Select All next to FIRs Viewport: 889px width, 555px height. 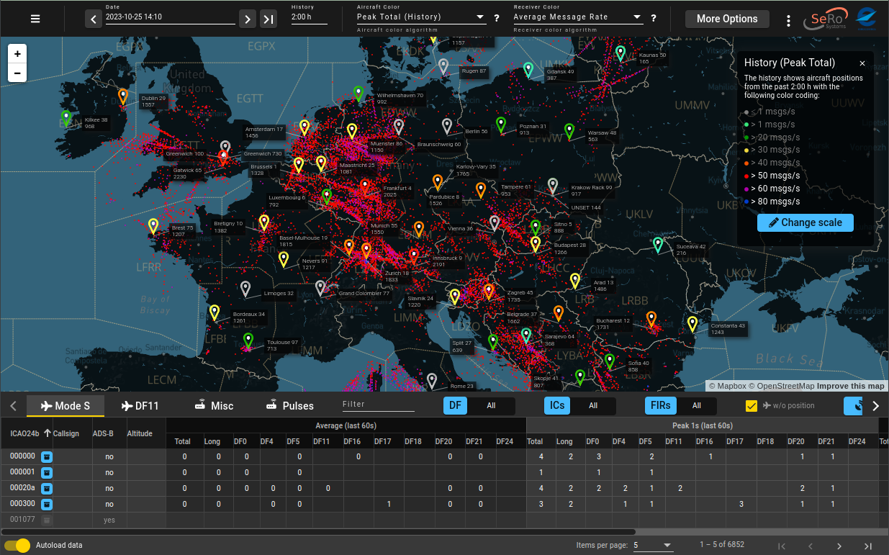click(x=697, y=405)
